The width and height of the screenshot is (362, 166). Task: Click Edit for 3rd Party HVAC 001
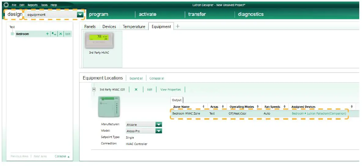[x=150, y=90]
